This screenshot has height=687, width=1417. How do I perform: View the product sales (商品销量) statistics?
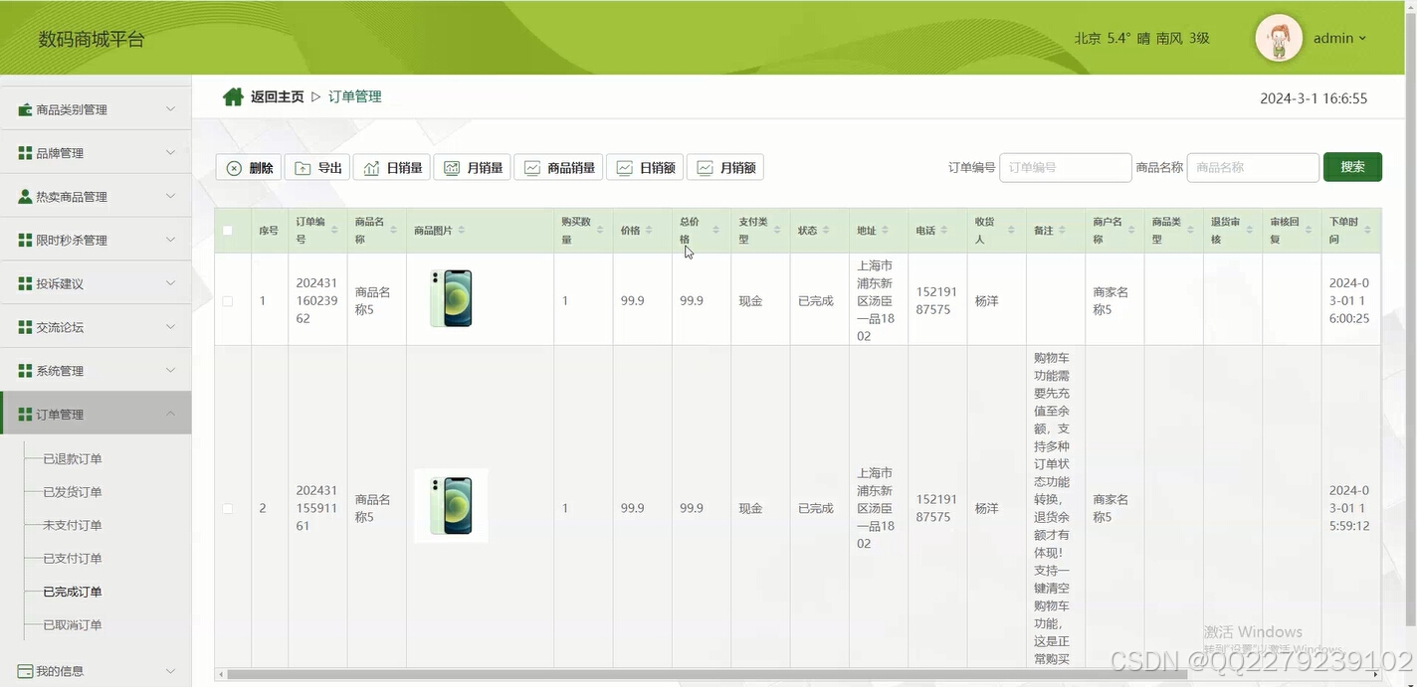pyautogui.click(x=558, y=167)
